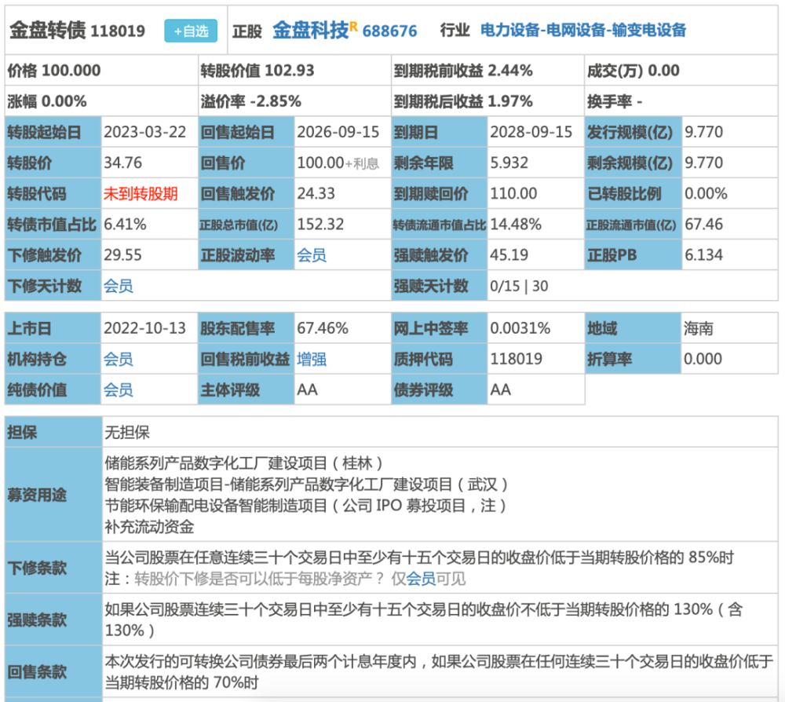Click the 强赎天计数 value 0/15 | 30
The height and width of the screenshot is (702, 785).
pos(519,286)
